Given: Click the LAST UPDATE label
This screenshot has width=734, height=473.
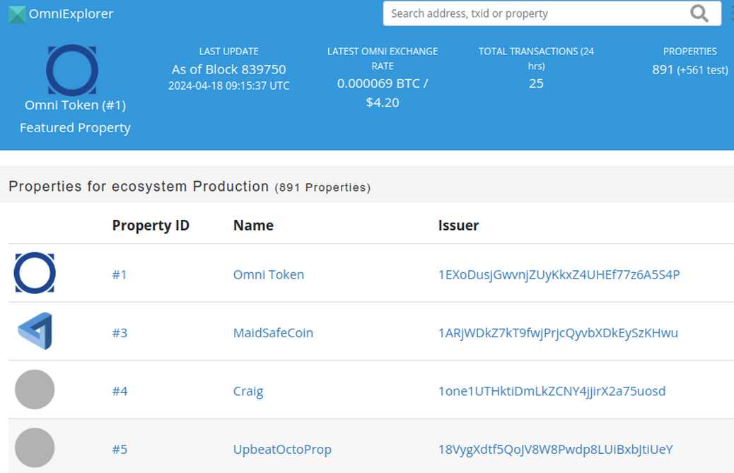Looking at the screenshot, I should point(229,52).
